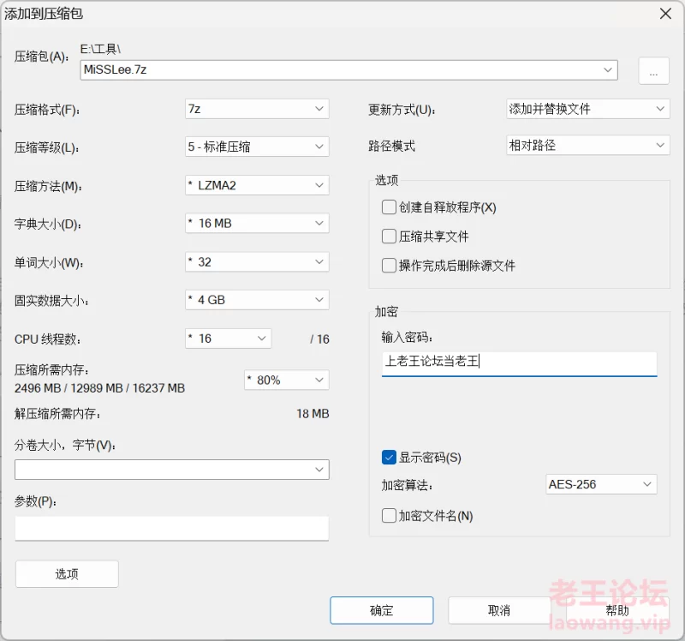The image size is (685, 641).
Task: Open the memory usage 80% dropdown
Action: [287, 380]
